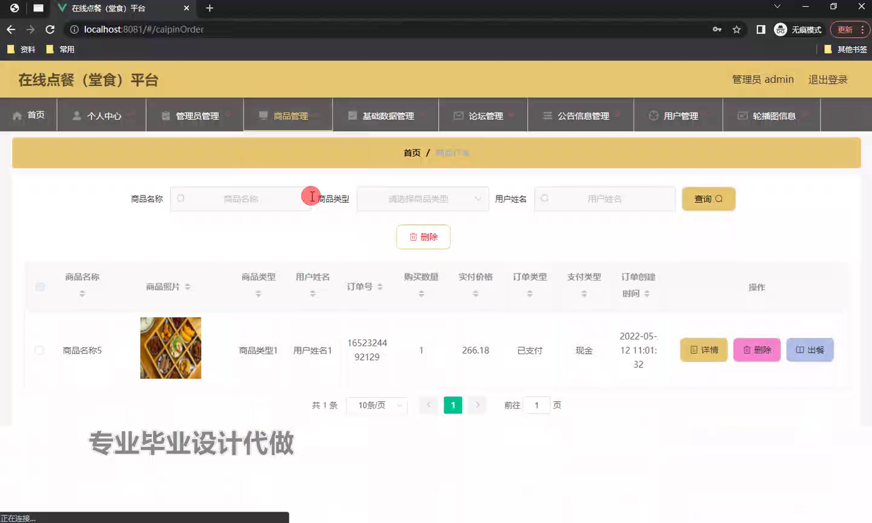Sort table by 订单号 column
The height and width of the screenshot is (523, 872).
coord(380,287)
